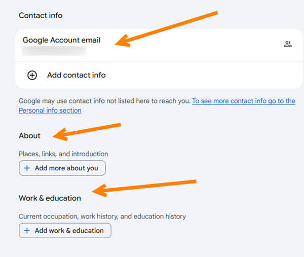
Task: Click the blurred email address under Google Account email
Action: [54, 51]
